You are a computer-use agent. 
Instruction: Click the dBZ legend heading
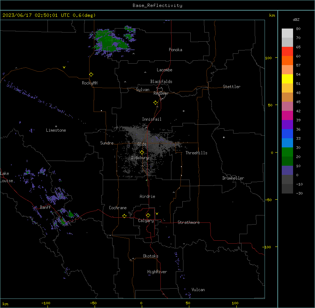[296, 19]
